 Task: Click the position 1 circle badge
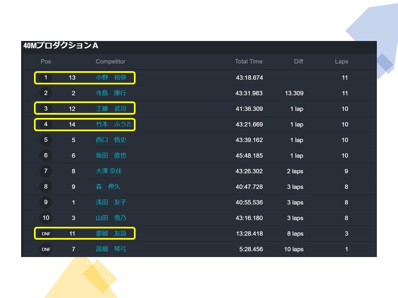click(x=46, y=78)
